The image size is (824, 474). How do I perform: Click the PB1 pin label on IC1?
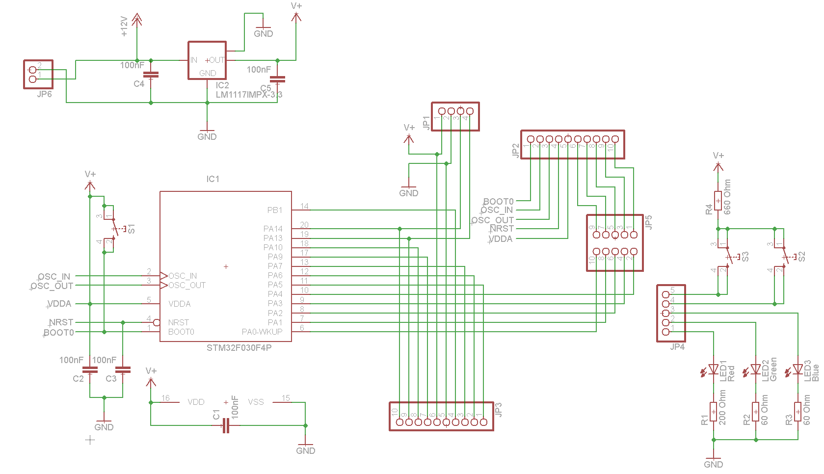pyautogui.click(x=275, y=210)
